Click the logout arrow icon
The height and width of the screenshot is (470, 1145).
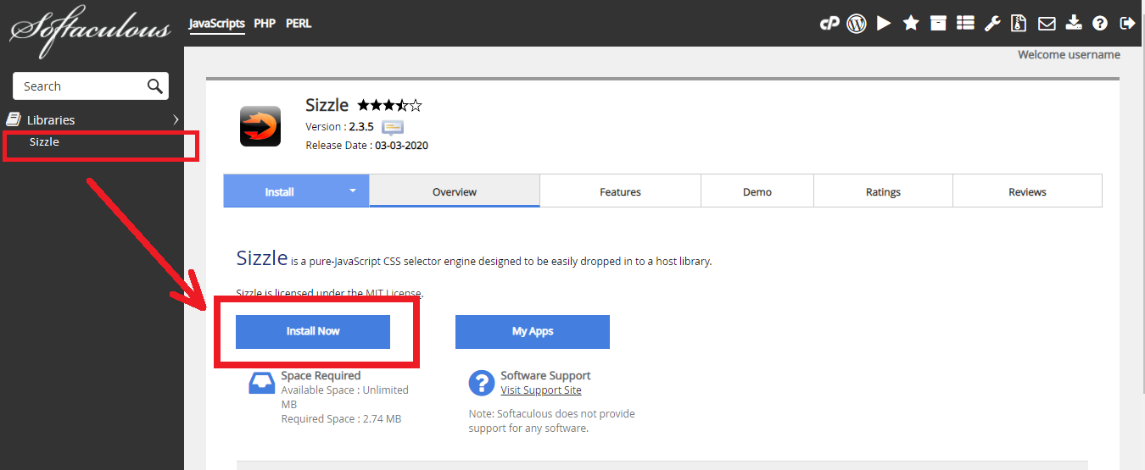coord(1127,24)
